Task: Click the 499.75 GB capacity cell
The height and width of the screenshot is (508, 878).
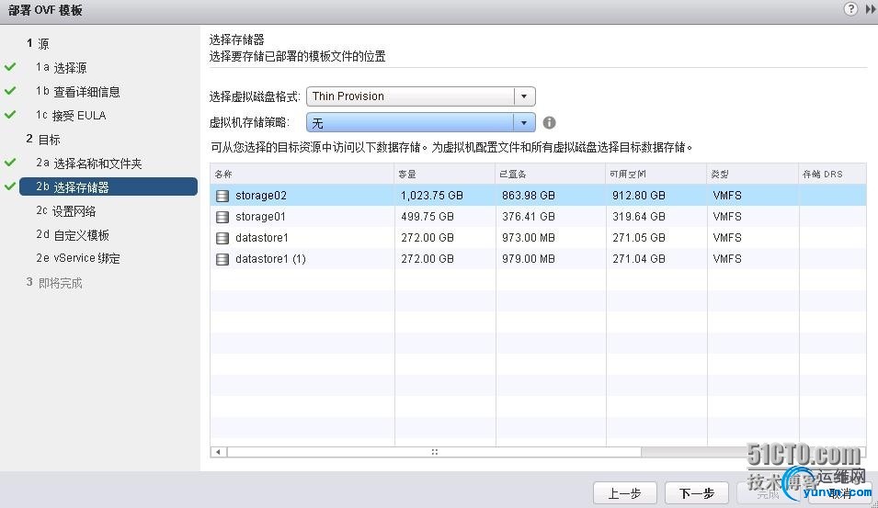Action: [428, 217]
